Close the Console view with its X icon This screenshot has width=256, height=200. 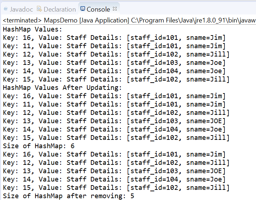115,9
